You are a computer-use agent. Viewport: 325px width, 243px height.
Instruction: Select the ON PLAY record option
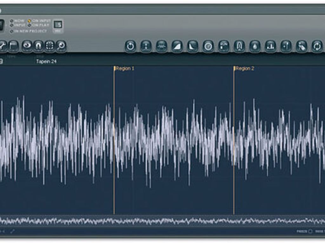[38, 25]
